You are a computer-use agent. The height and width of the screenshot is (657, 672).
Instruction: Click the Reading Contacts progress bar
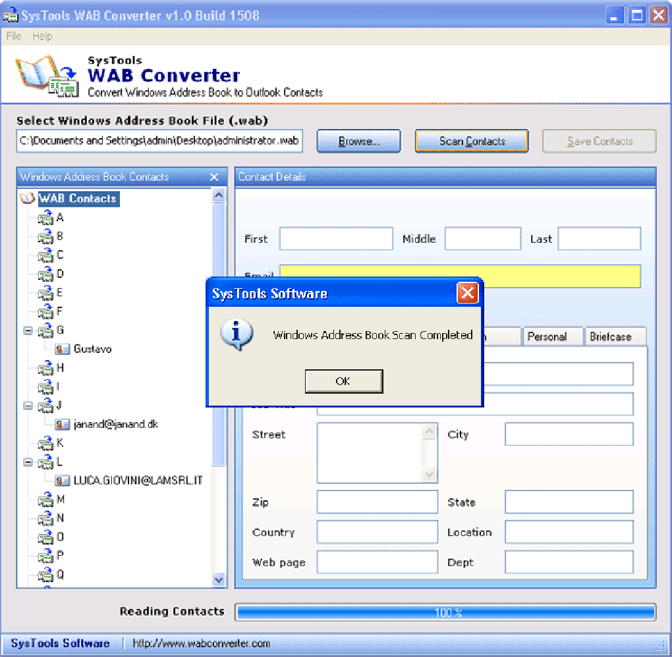(x=446, y=612)
